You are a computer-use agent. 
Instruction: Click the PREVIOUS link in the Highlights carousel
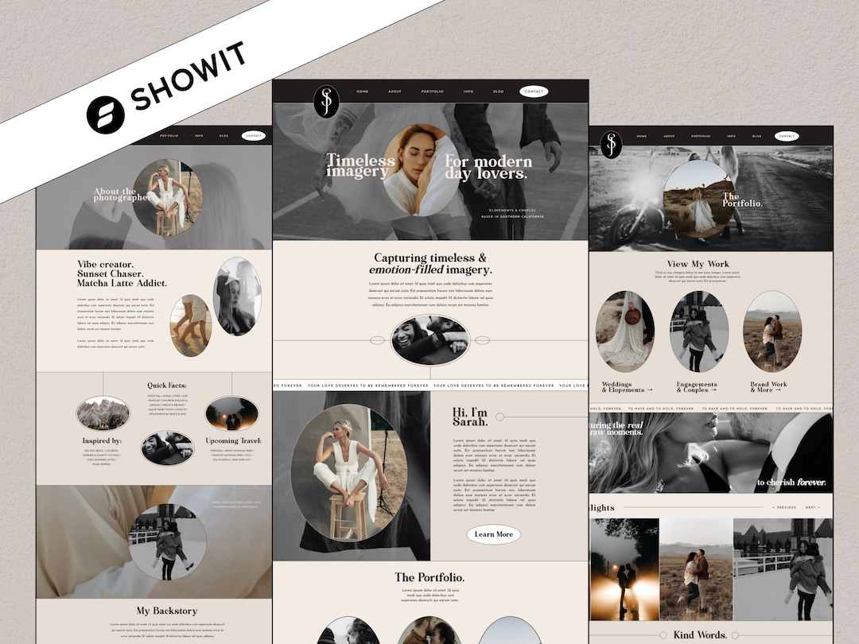click(x=787, y=506)
